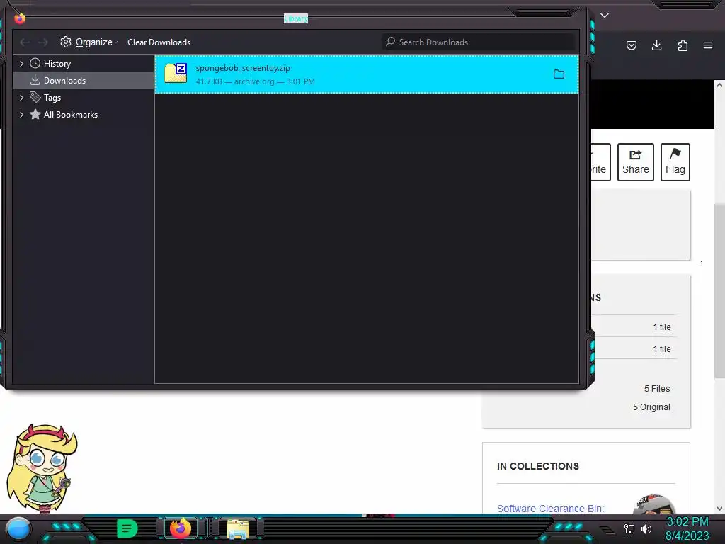Click the collection thumbnail image
This screenshot has height=544, width=725.
tap(653, 504)
